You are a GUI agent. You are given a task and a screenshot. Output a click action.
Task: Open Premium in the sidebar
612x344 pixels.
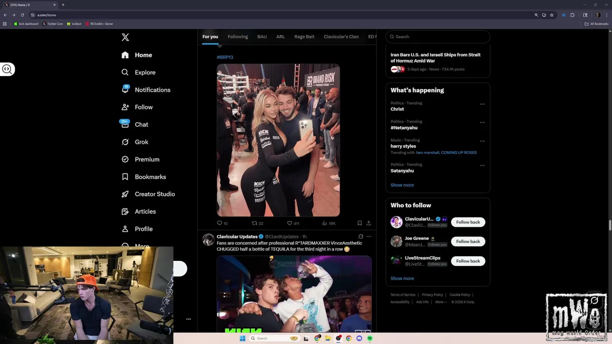[140, 159]
